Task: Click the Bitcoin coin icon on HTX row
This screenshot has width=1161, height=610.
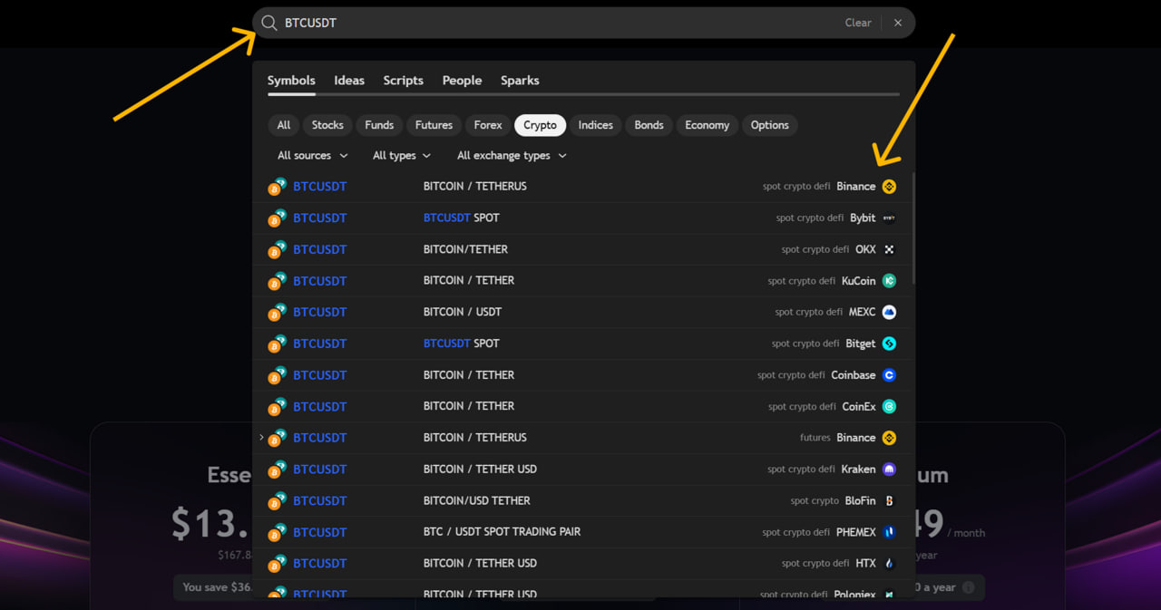Action: click(277, 564)
